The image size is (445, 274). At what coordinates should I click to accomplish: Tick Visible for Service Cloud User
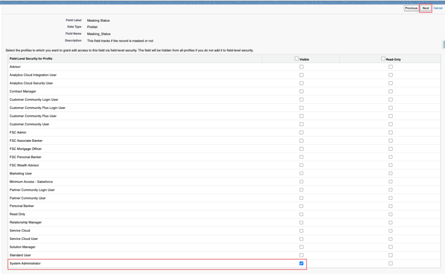(302, 239)
